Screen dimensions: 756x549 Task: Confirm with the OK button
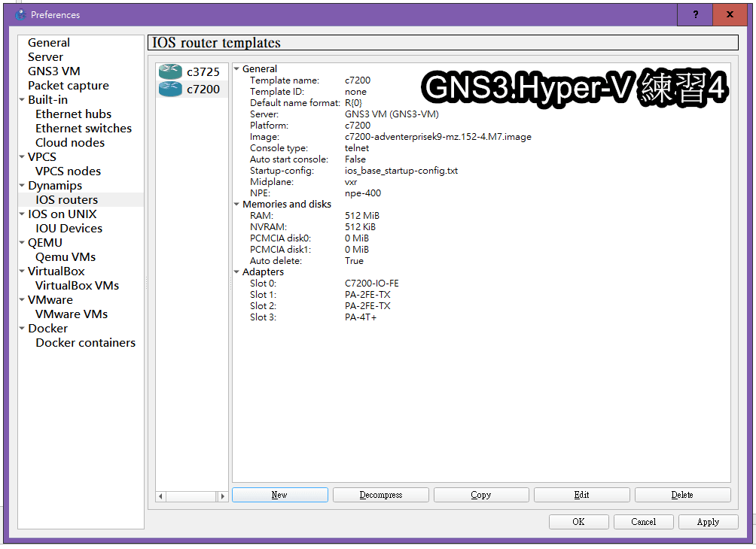click(578, 522)
